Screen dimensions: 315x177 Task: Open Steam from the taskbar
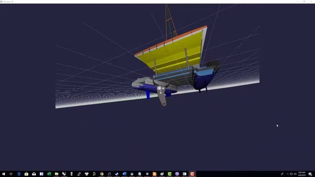tap(117, 174)
